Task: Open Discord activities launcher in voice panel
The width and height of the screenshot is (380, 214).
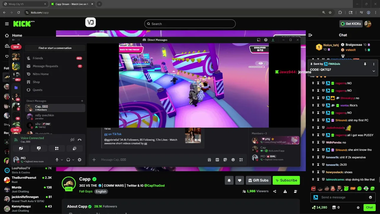Action: tap(57, 148)
